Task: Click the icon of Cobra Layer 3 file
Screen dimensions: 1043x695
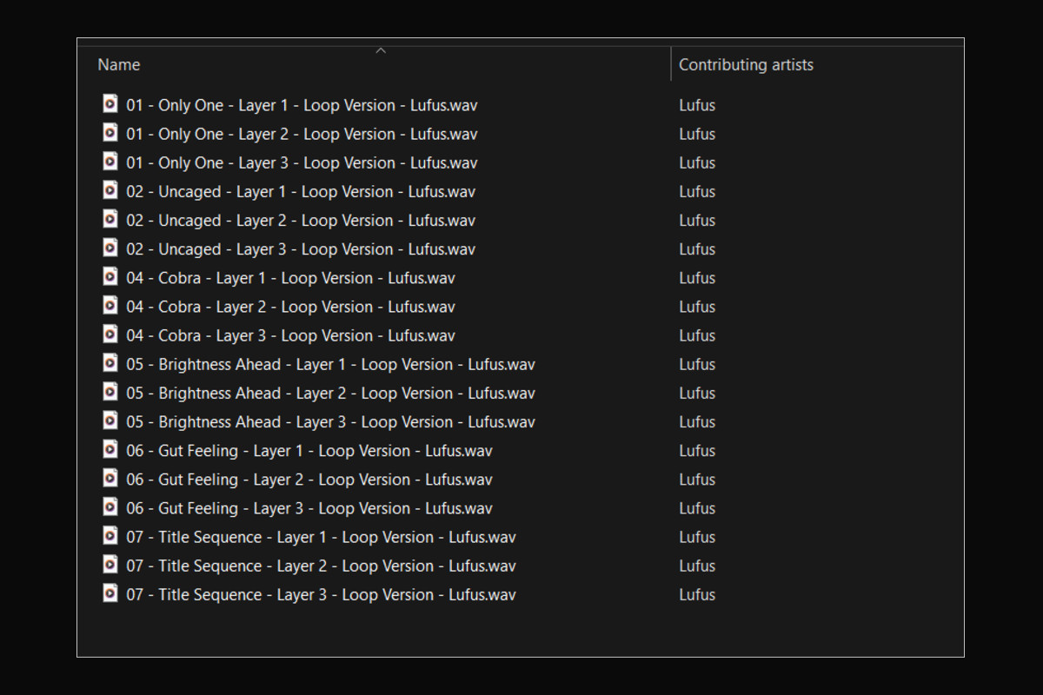Action: (x=110, y=334)
